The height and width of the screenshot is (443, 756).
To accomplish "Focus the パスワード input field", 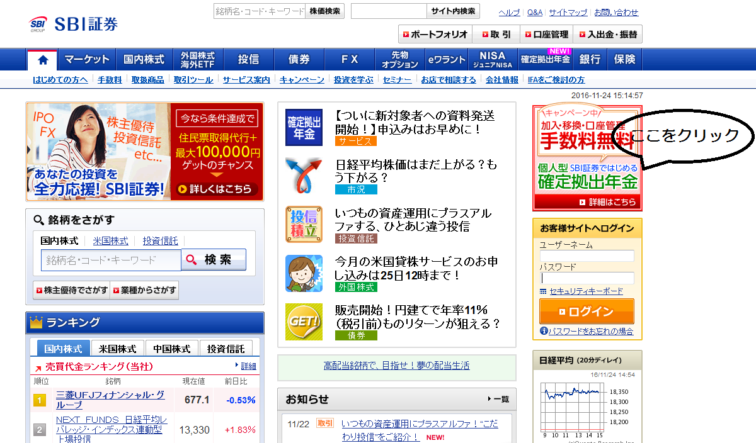I will coord(587,278).
